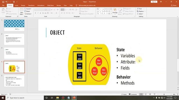Open Task View on taskbar
This screenshot has height=100, width=179.
[52, 98]
